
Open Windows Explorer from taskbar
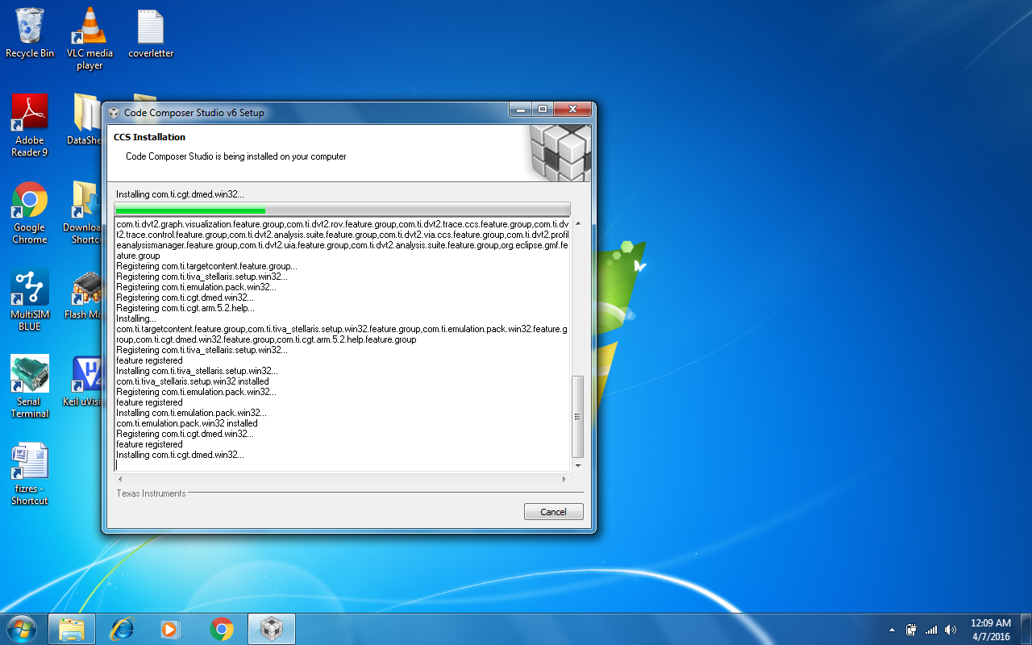pyautogui.click(x=72, y=629)
